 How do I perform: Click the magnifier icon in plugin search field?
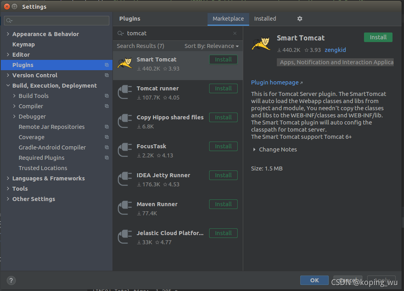(x=120, y=33)
